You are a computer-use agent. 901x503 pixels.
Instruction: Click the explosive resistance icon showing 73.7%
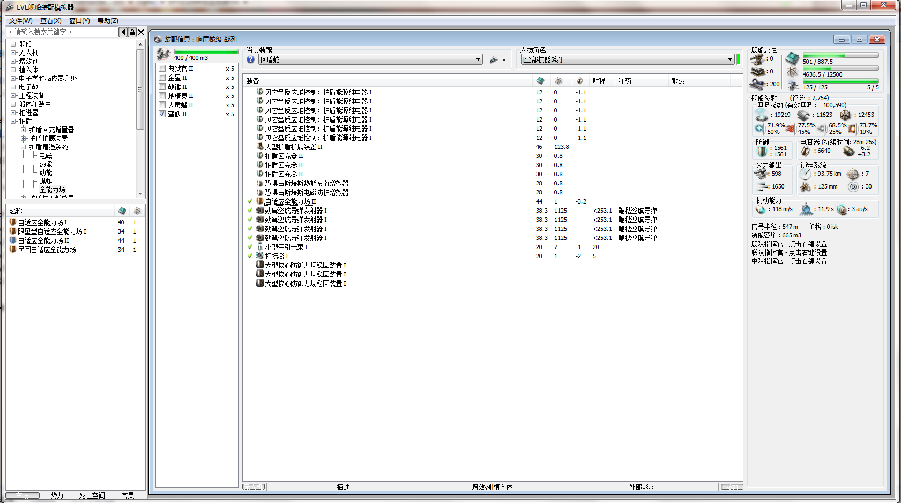click(x=853, y=129)
